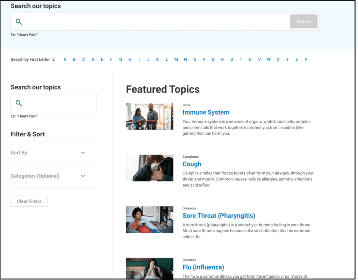Select letter M to browse topics

(x=176, y=59)
